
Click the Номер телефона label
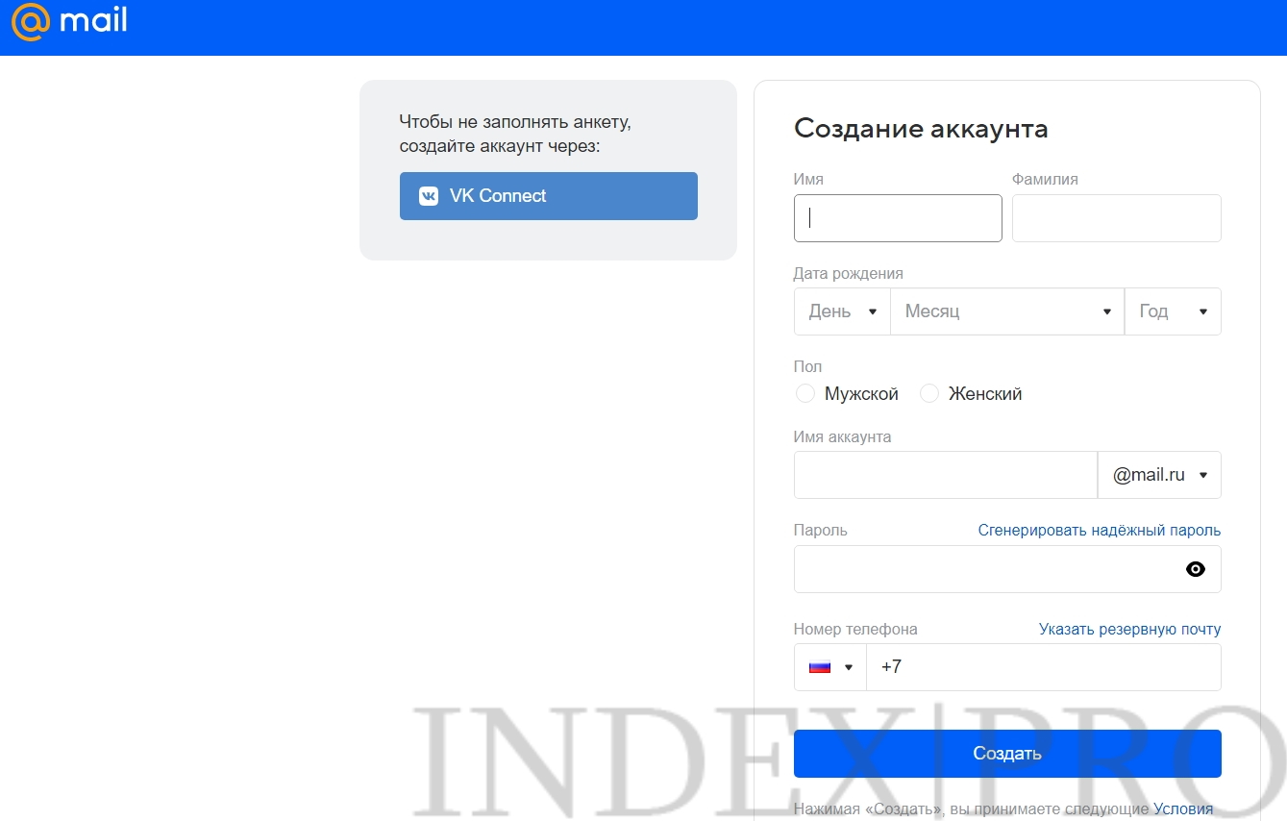click(855, 630)
